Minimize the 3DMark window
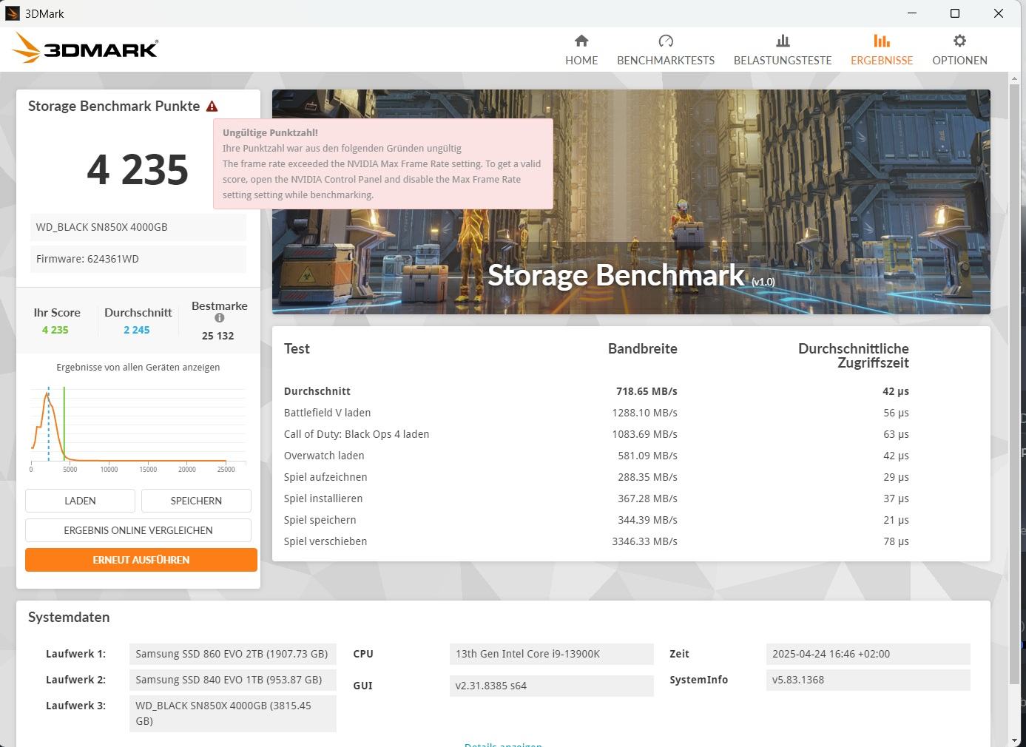This screenshot has width=1026, height=747. coord(912,13)
